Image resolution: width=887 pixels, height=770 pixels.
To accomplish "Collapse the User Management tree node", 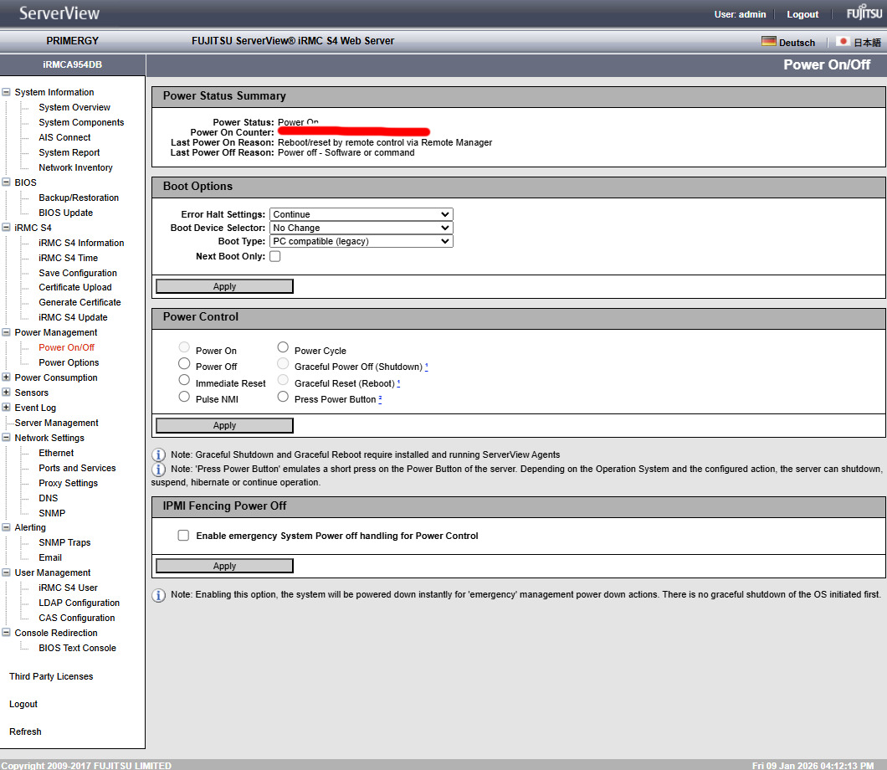I will click(6, 572).
